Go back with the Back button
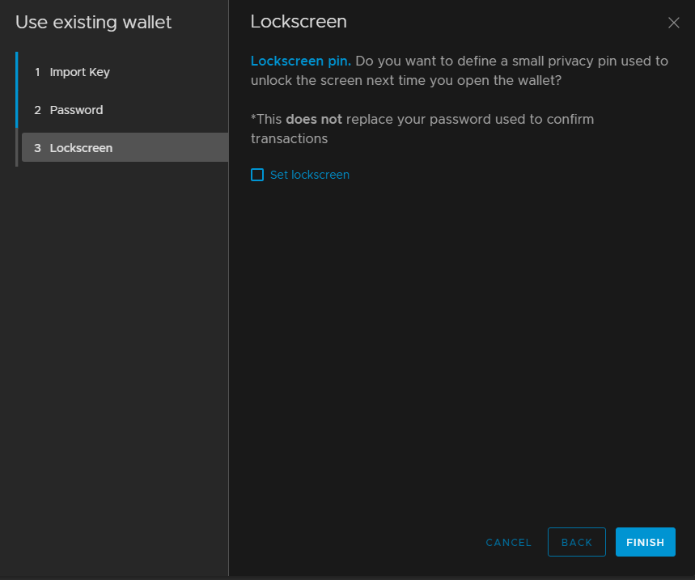This screenshot has height=580, width=695. coord(576,542)
